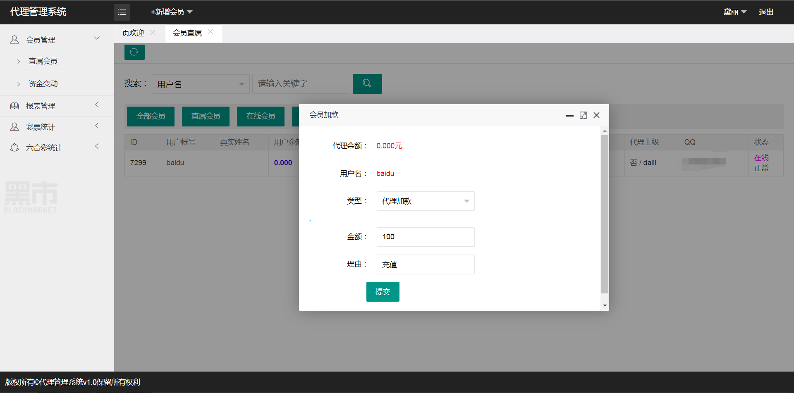Viewport: 794px width, 393px height.
Task: Switch to the 页欢迎 tab
Action: [133, 33]
